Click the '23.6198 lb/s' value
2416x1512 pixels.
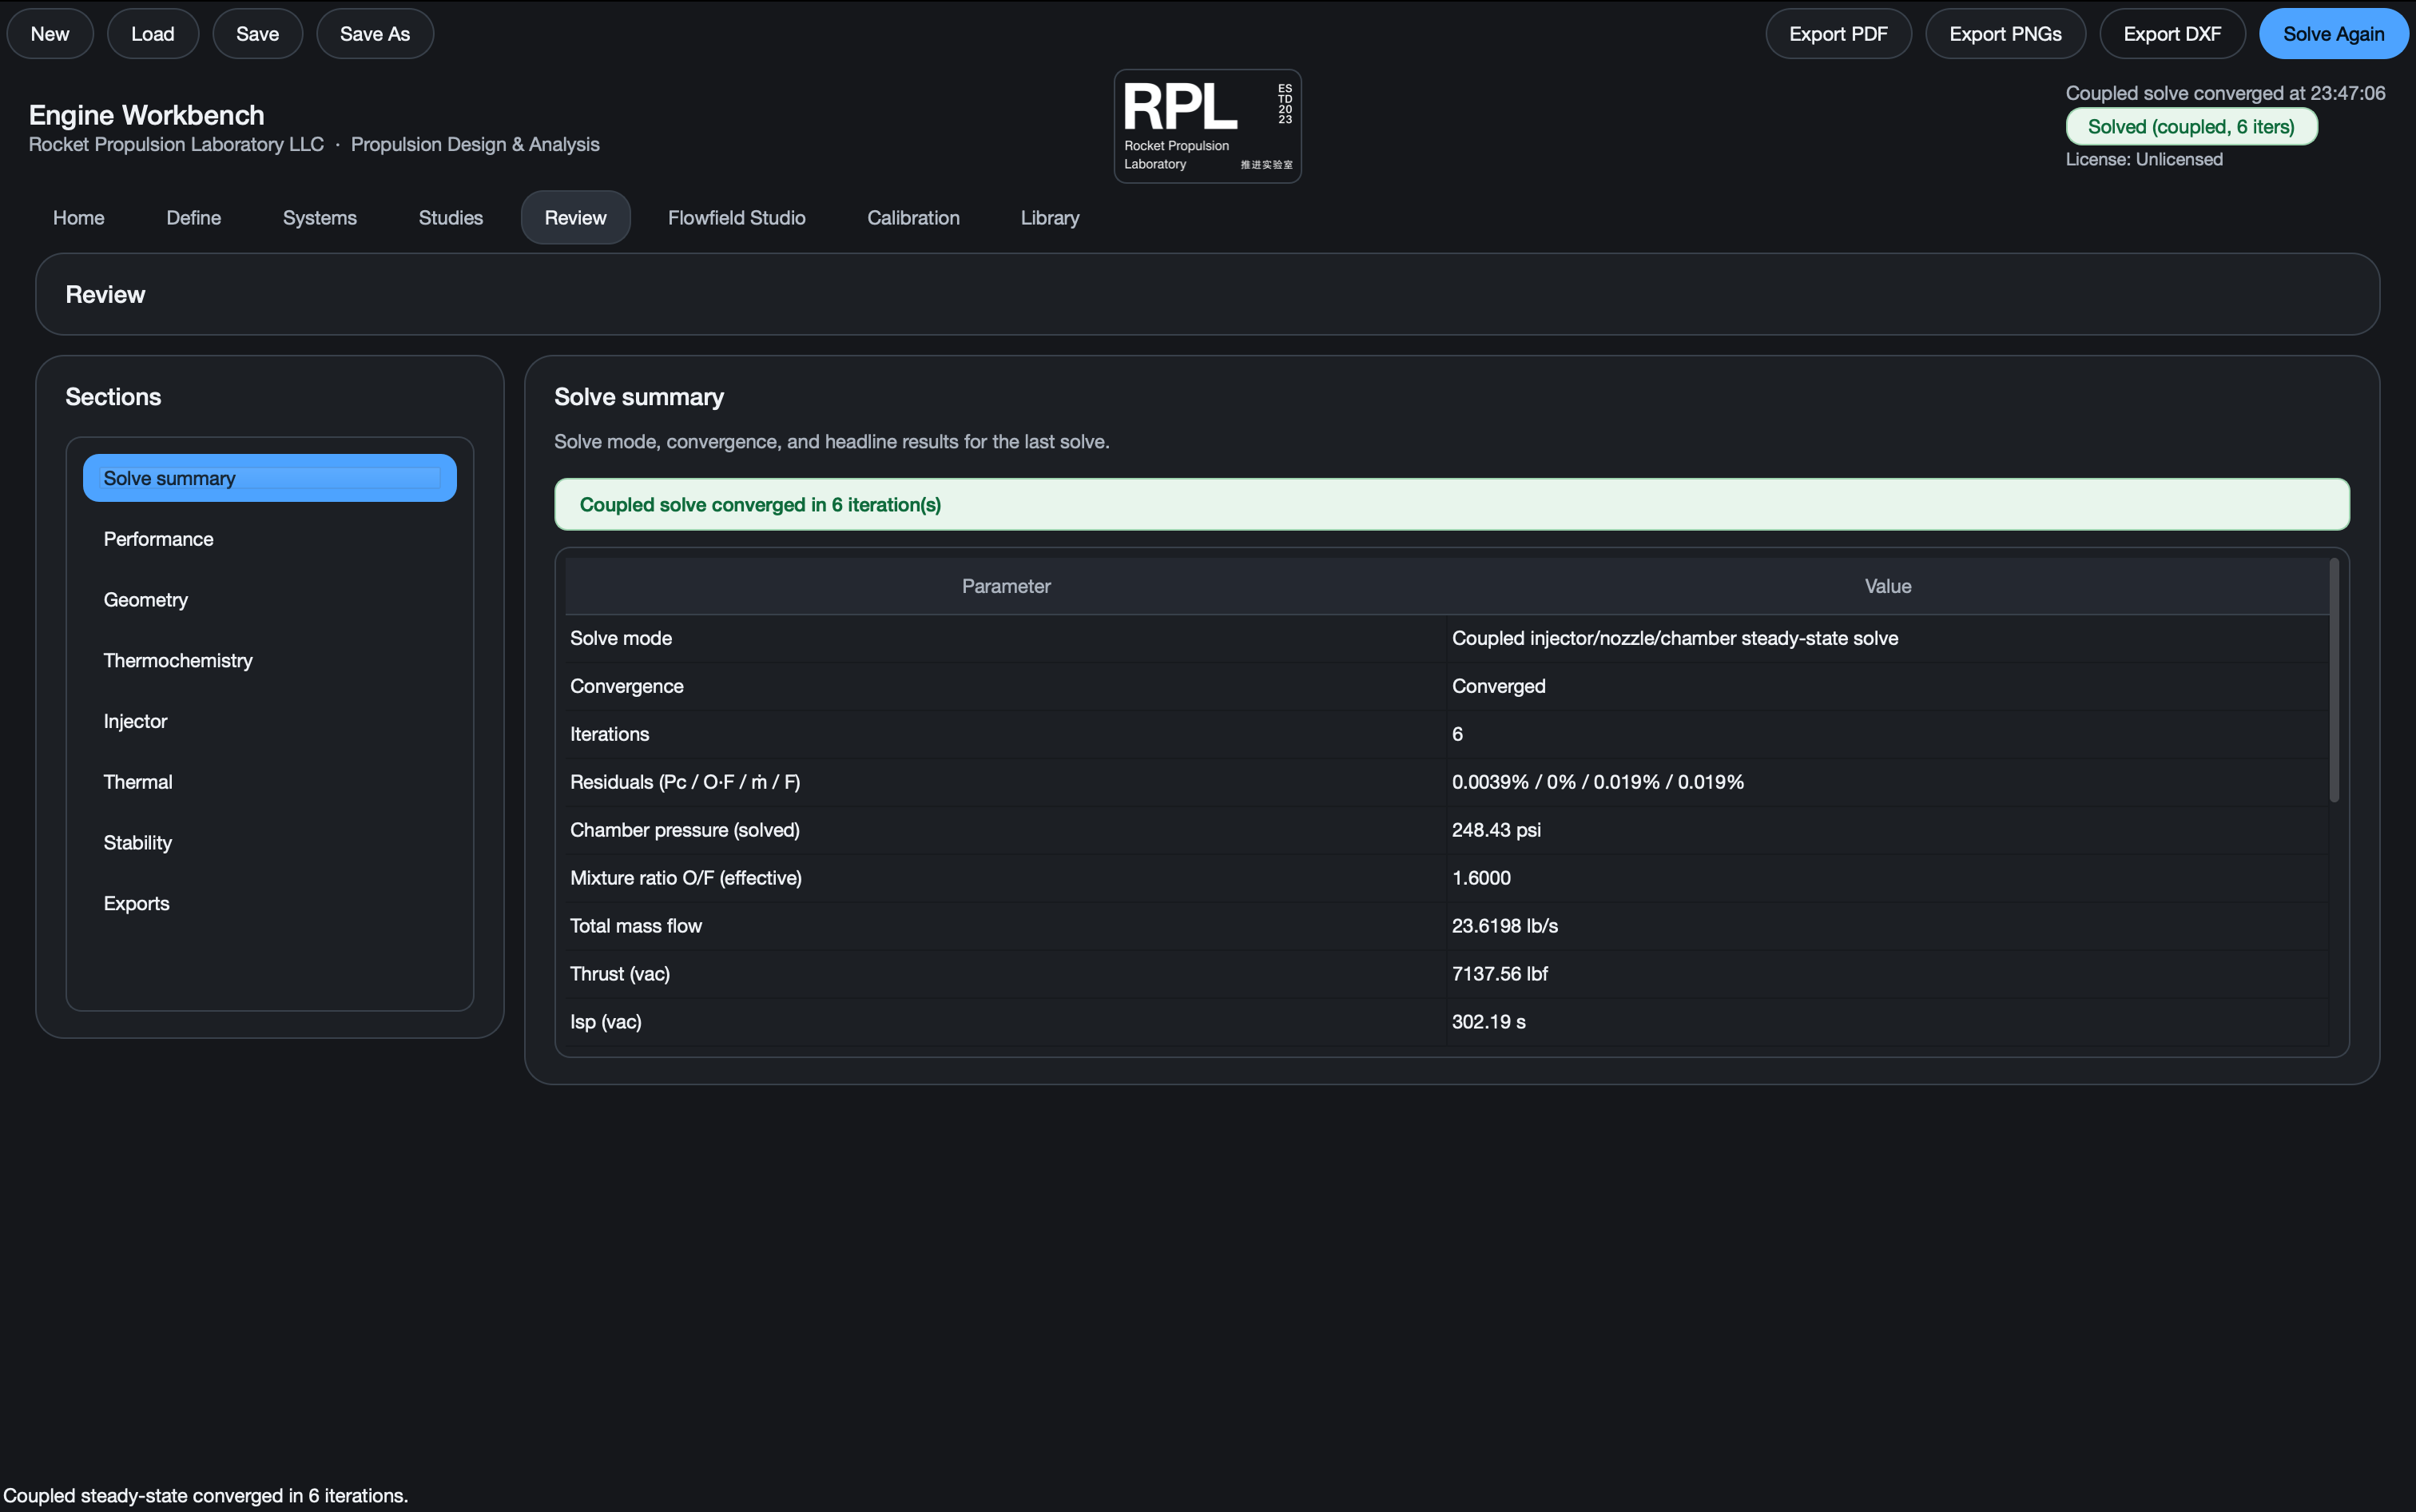(x=1504, y=926)
